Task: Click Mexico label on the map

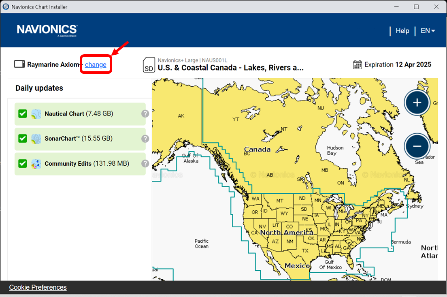Action: 297,266
